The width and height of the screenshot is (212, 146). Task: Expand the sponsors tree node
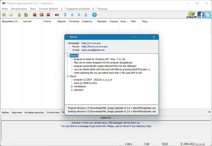tap(72, 90)
